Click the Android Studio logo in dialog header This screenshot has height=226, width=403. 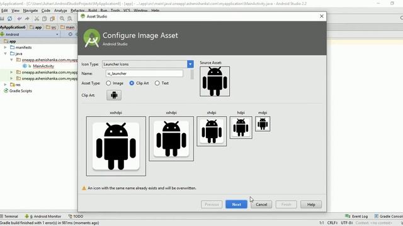tap(92, 38)
